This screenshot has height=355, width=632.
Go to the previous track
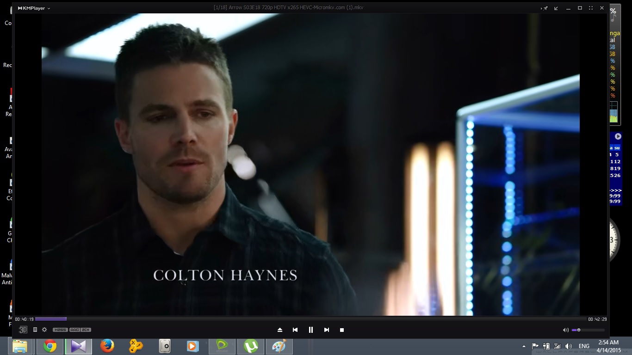pyautogui.click(x=295, y=330)
